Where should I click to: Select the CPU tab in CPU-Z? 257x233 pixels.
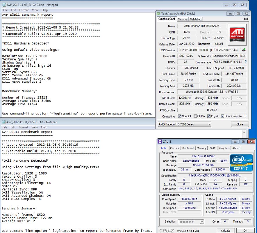click(164, 148)
